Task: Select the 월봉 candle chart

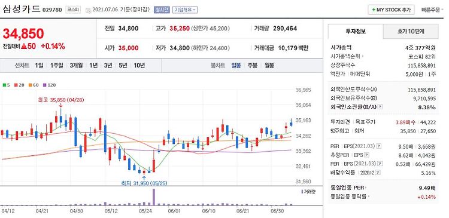Action: pos(269,66)
